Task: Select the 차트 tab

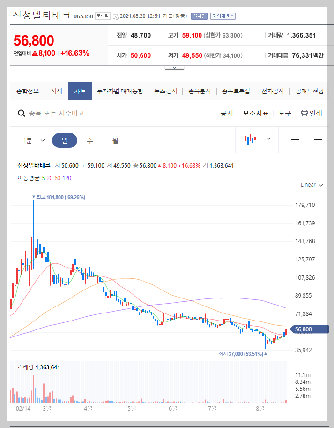Action: 80,91
